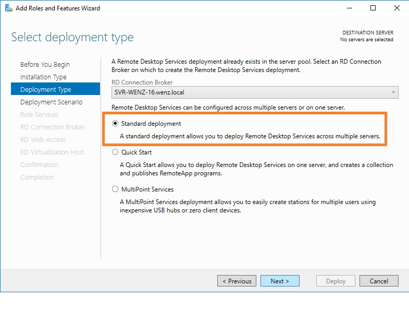Click the 'Select deployment type' heading

[x=72, y=37]
